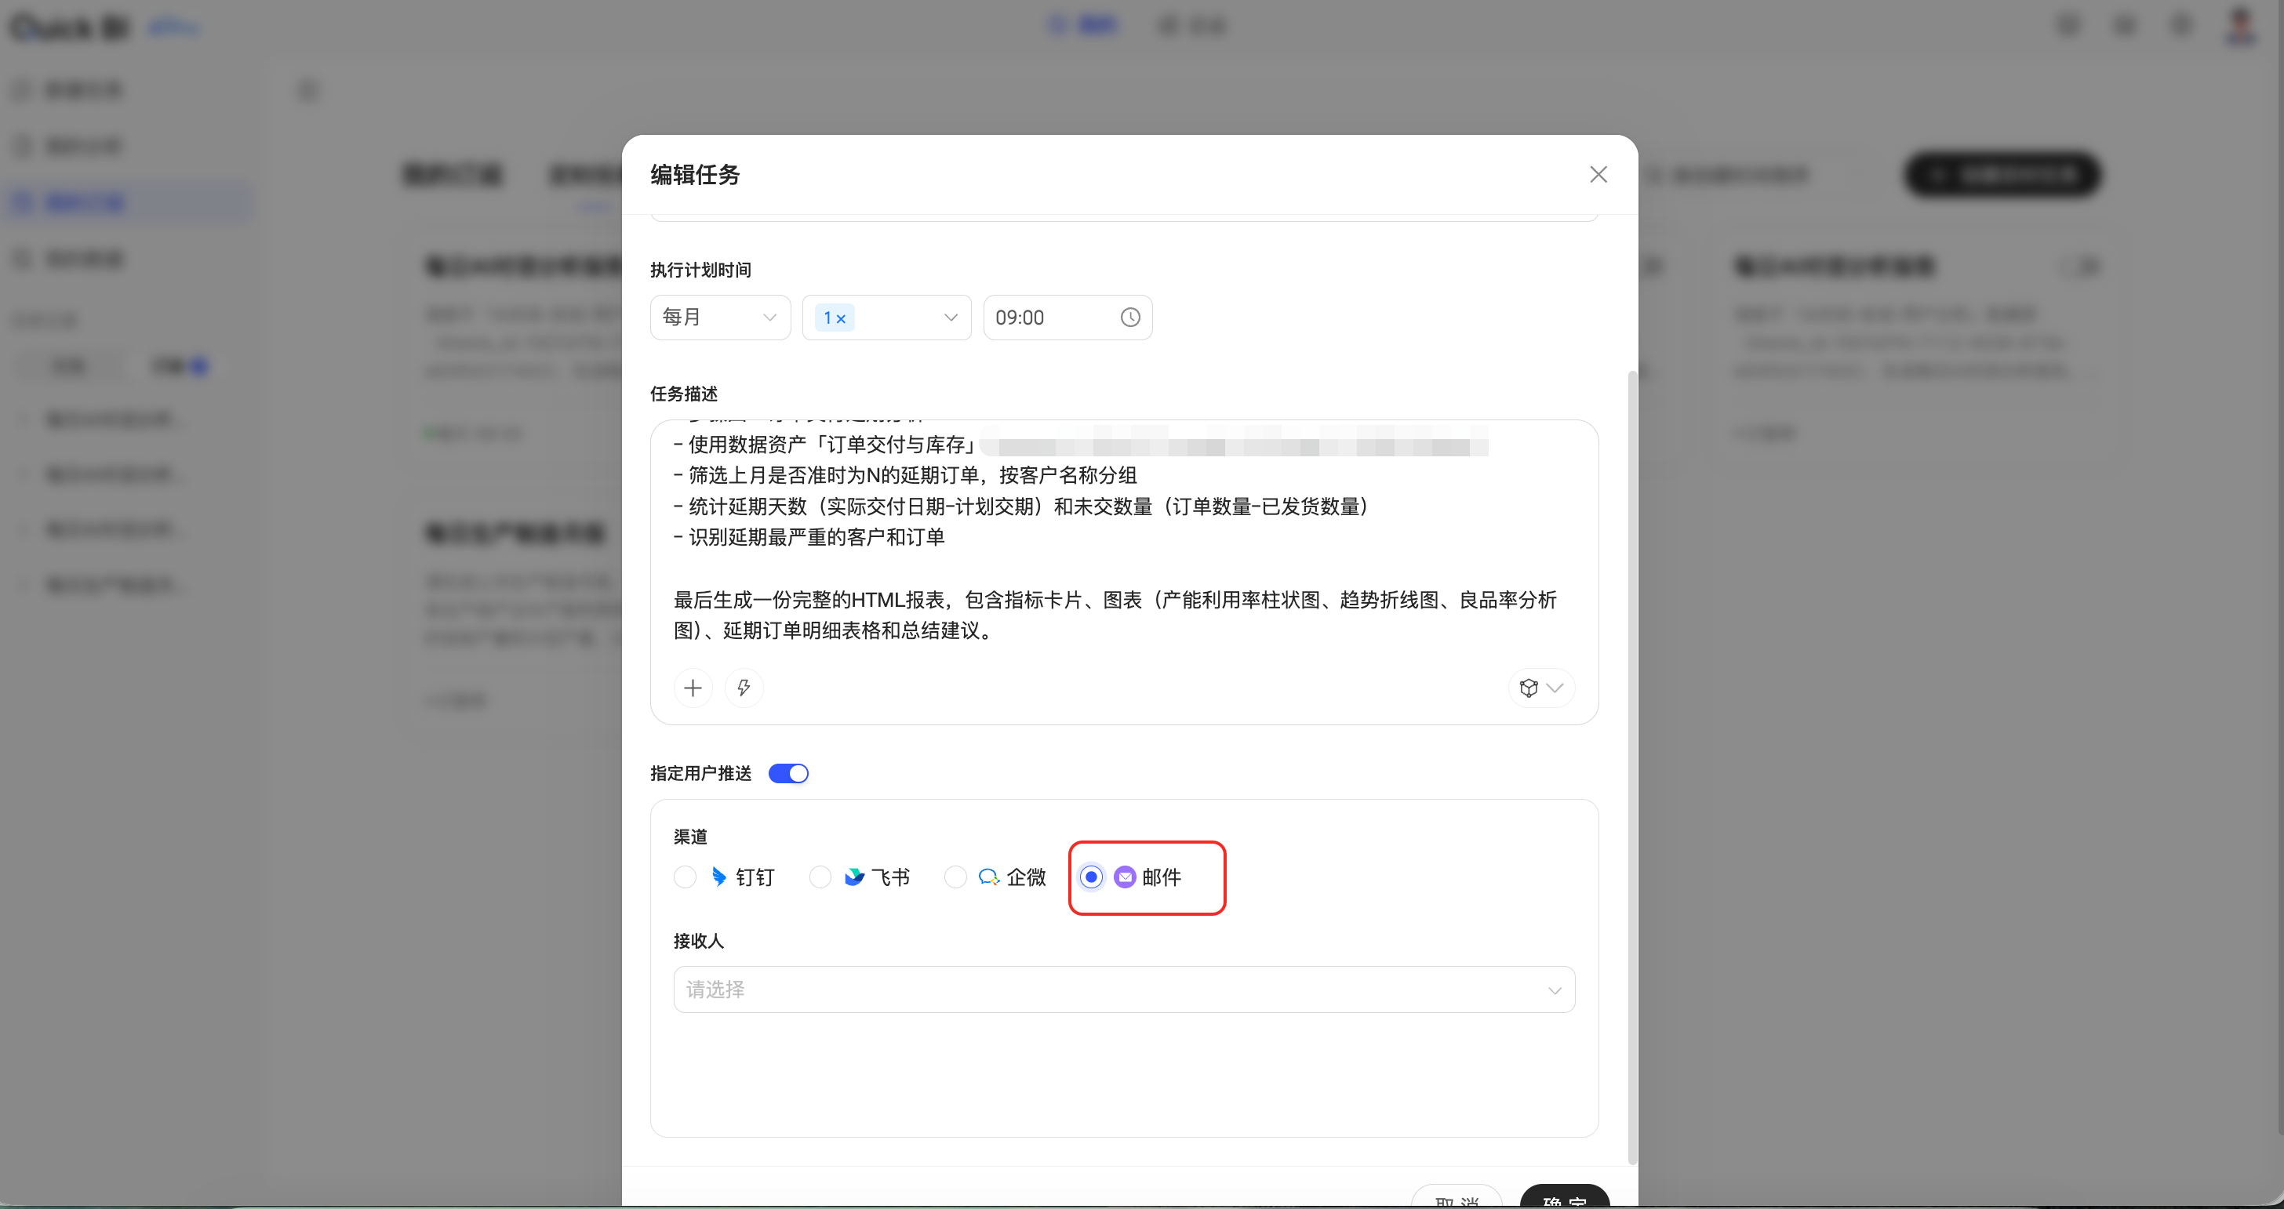The width and height of the screenshot is (2284, 1209).
Task: Expand the day-of-month dropdown chevron
Action: pyautogui.click(x=951, y=318)
